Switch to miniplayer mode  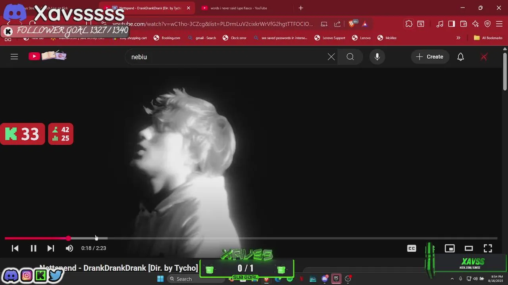[450, 248]
